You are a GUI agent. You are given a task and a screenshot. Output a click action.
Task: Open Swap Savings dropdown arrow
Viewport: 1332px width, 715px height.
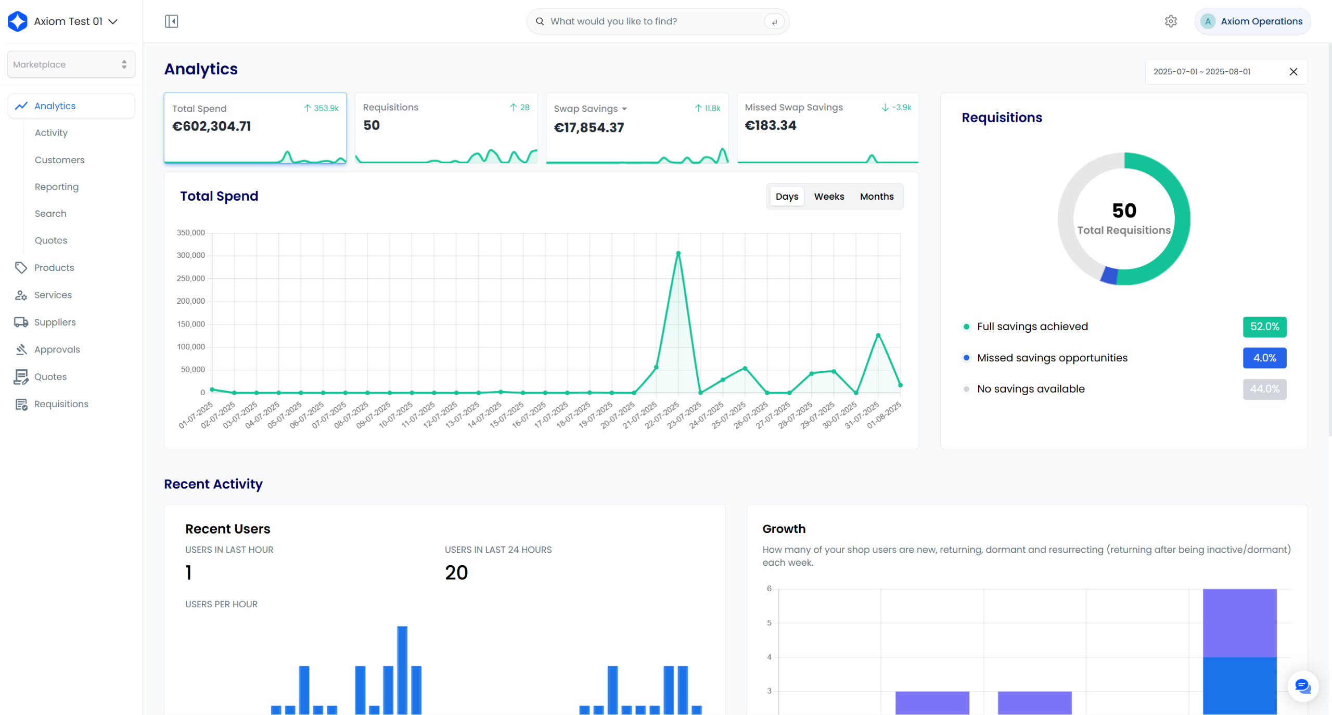(x=624, y=109)
